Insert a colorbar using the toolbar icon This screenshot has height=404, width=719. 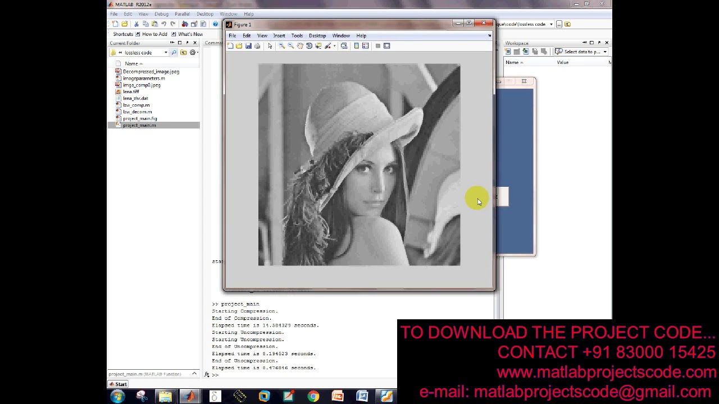click(x=356, y=46)
